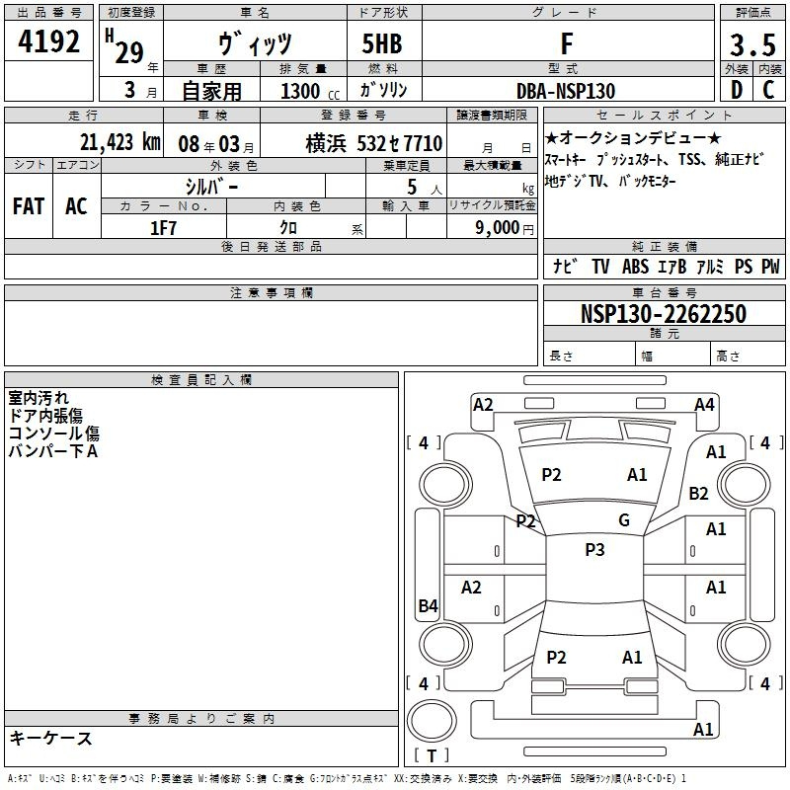Image resolution: width=790 pixels, height=790 pixels.
Task: Click the B2 damage mark on the diagram
Action: [x=699, y=493]
